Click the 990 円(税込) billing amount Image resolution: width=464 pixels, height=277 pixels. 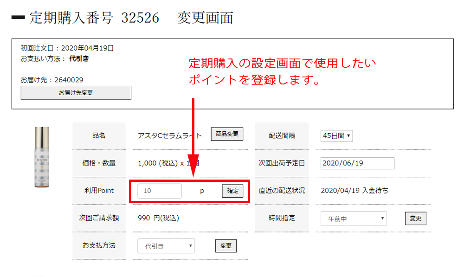(x=158, y=218)
